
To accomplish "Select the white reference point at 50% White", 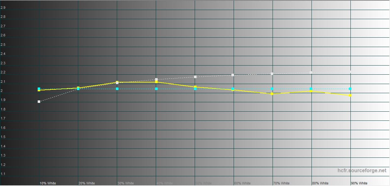I will point(195,77).
